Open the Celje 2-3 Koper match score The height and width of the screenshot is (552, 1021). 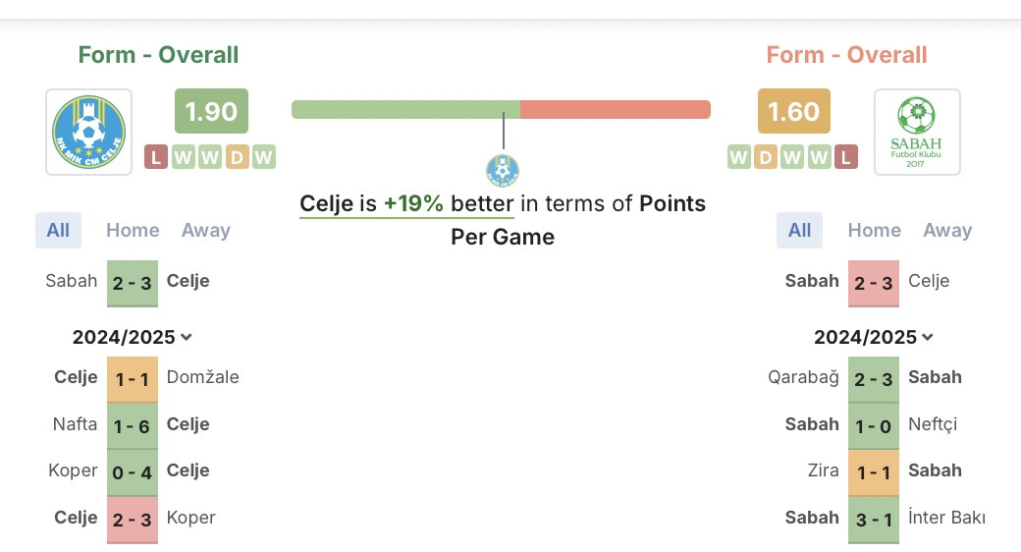[133, 520]
